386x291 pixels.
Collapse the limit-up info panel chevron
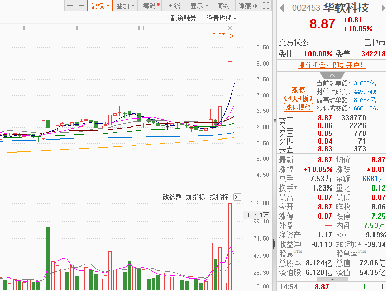click(x=332, y=75)
